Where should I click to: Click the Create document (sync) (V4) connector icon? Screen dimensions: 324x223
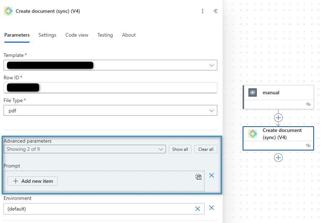253,134
